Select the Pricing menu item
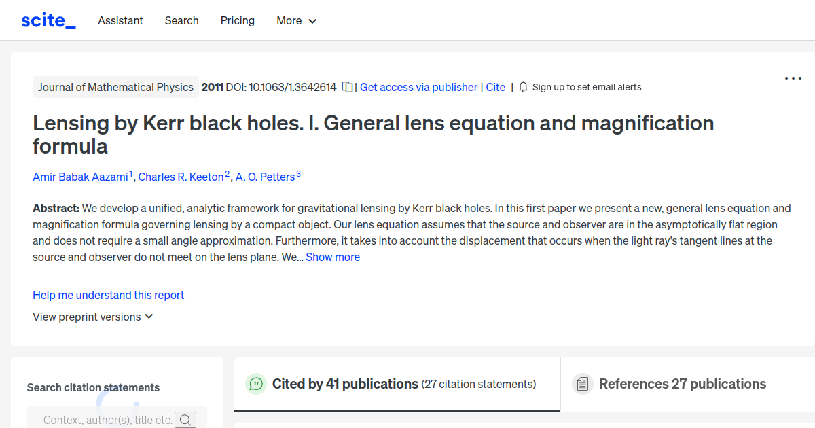The width and height of the screenshot is (815, 428). (x=237, y=20)
